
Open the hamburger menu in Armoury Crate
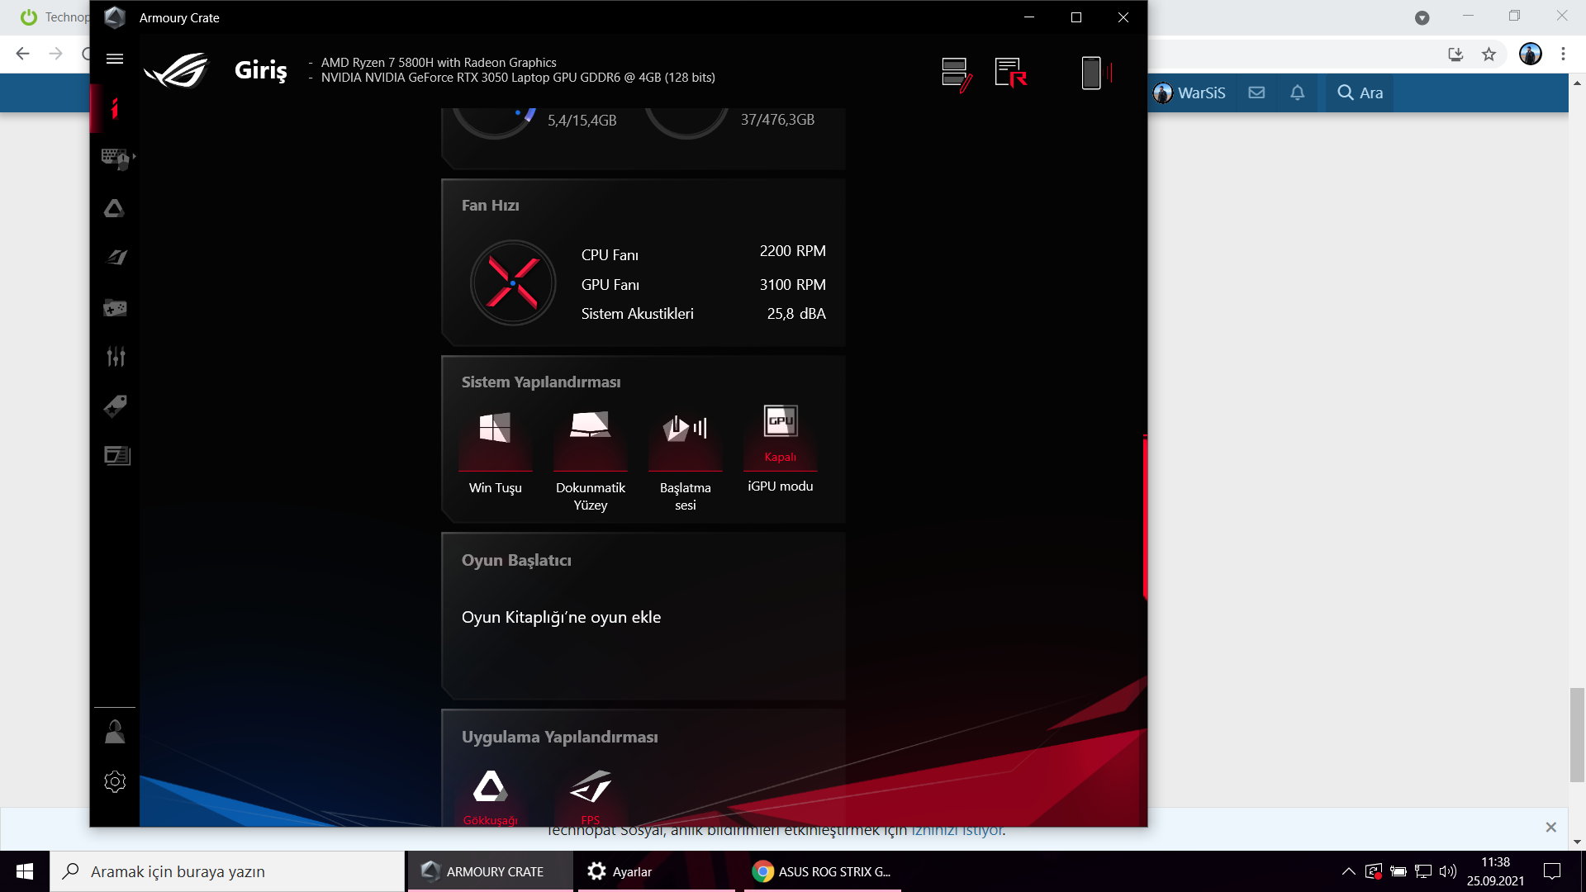click(x=115, y=59)
